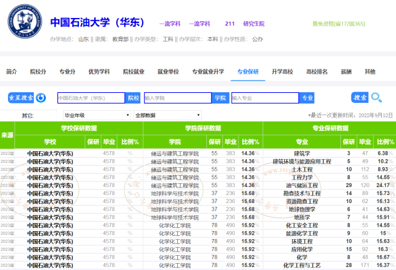Click the 专业 column header

click(302, 142)
